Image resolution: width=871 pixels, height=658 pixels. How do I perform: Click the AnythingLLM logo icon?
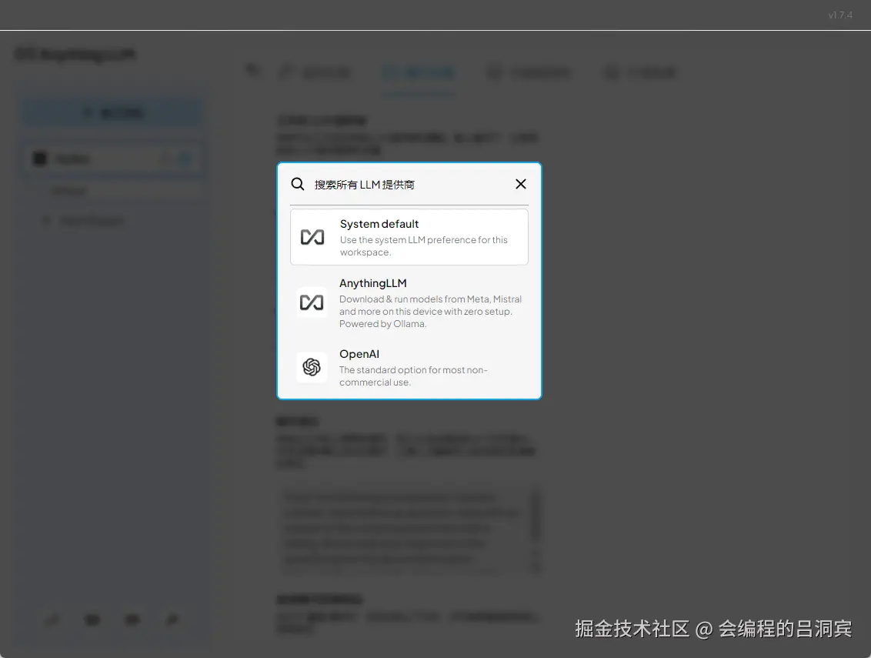point(312,302)
